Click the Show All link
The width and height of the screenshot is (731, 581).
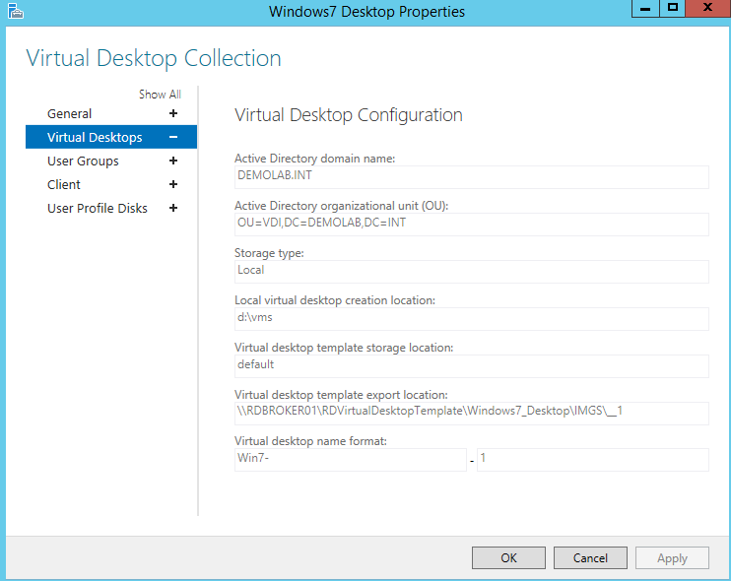click(x=160, y=95)
